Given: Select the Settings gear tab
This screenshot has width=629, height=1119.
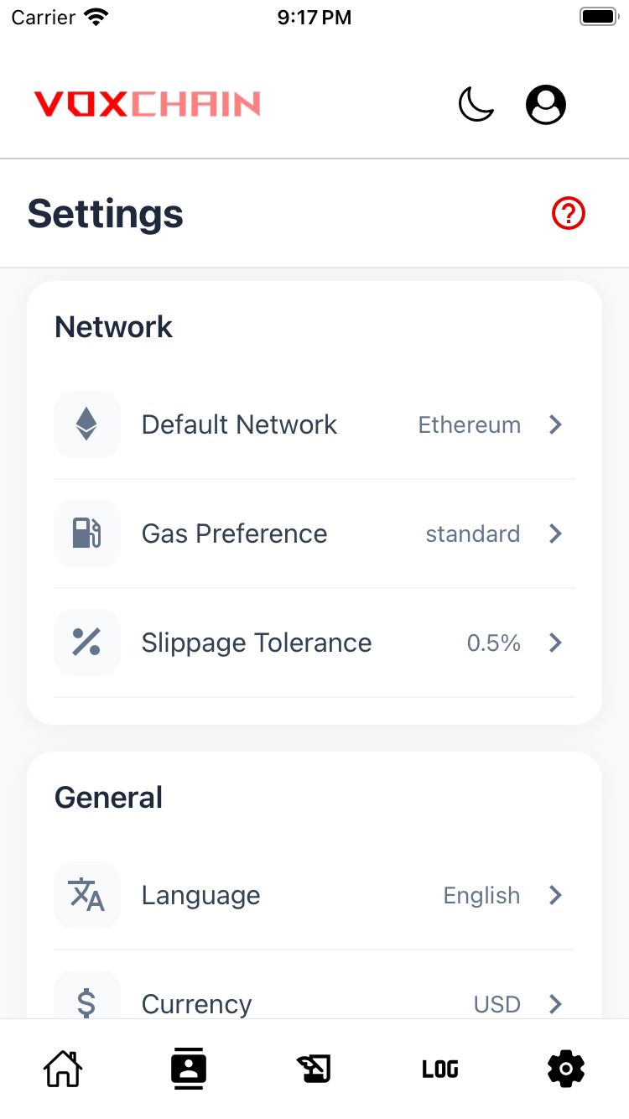Looking at the screenshot, I should pos(566,1069).
